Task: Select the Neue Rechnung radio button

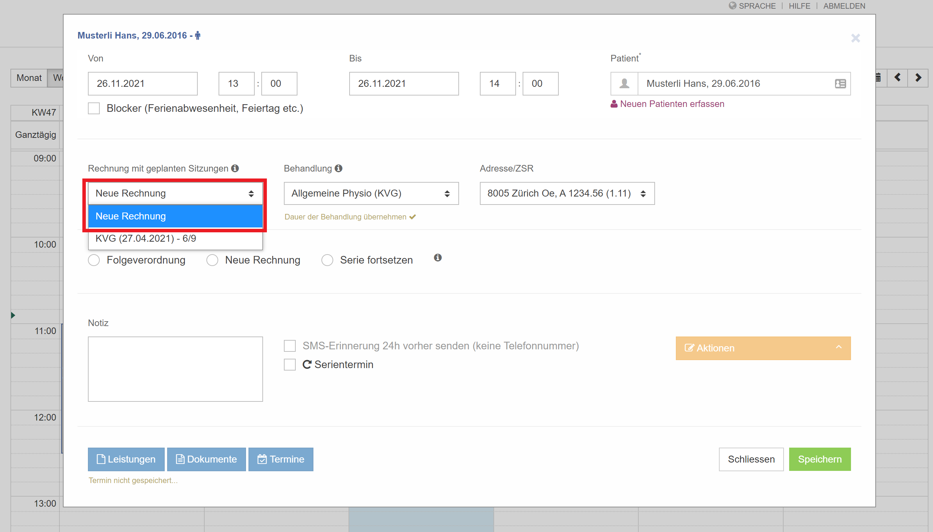Action: [x=212, y=260]
